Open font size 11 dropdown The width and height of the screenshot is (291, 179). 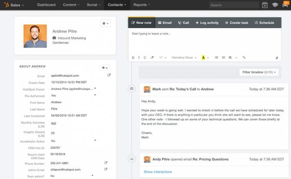[x=163, y=58]
